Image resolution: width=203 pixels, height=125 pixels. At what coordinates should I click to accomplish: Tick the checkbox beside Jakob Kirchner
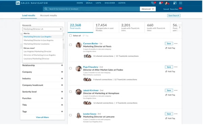[x=70, y=92]
